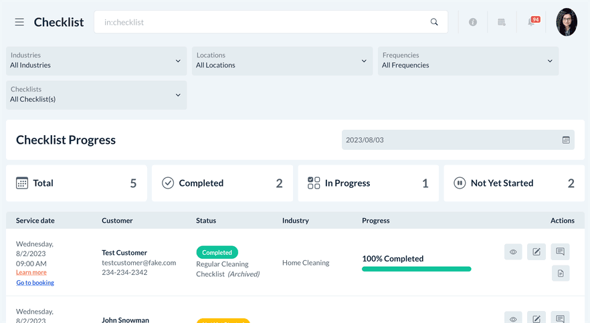Open the hamburger navigation menu
This screenshot has width=590, height=323.
[x=19, y=22]
